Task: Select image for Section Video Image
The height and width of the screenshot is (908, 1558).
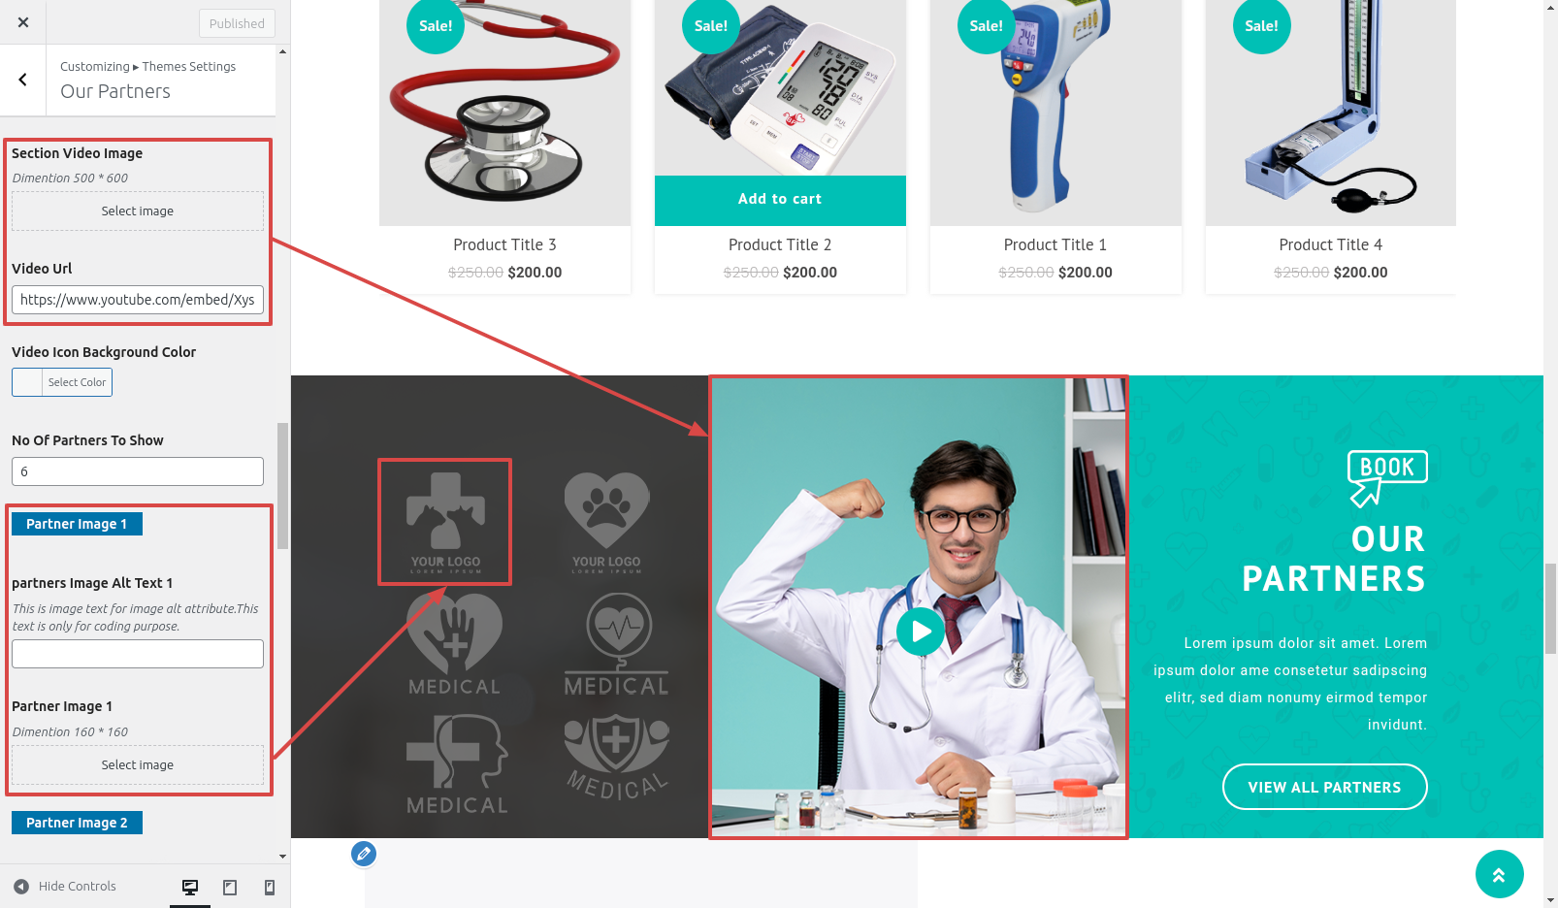Action: click(138, 211)
